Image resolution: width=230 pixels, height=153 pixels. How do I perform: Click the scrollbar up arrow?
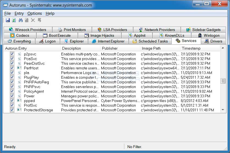pos(223,48)
